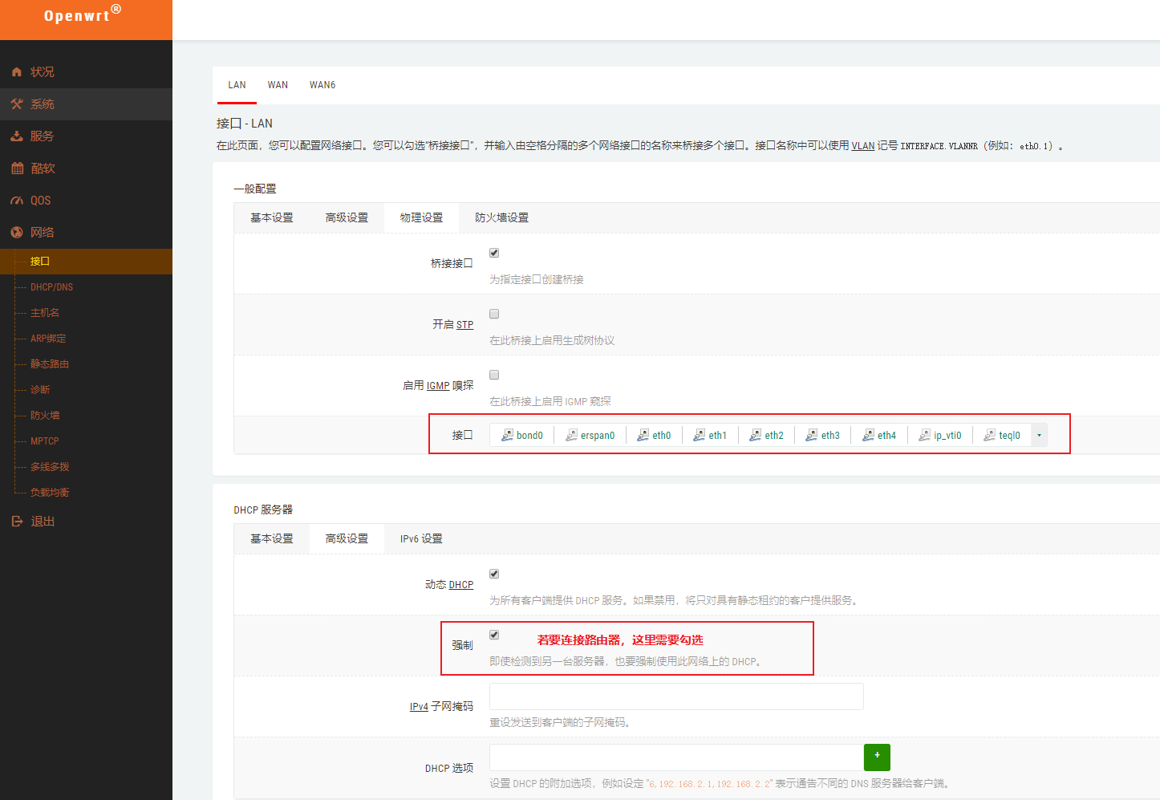Click the 酷软 sidebar icon
1160x800 pixels.
coord(17,168)
